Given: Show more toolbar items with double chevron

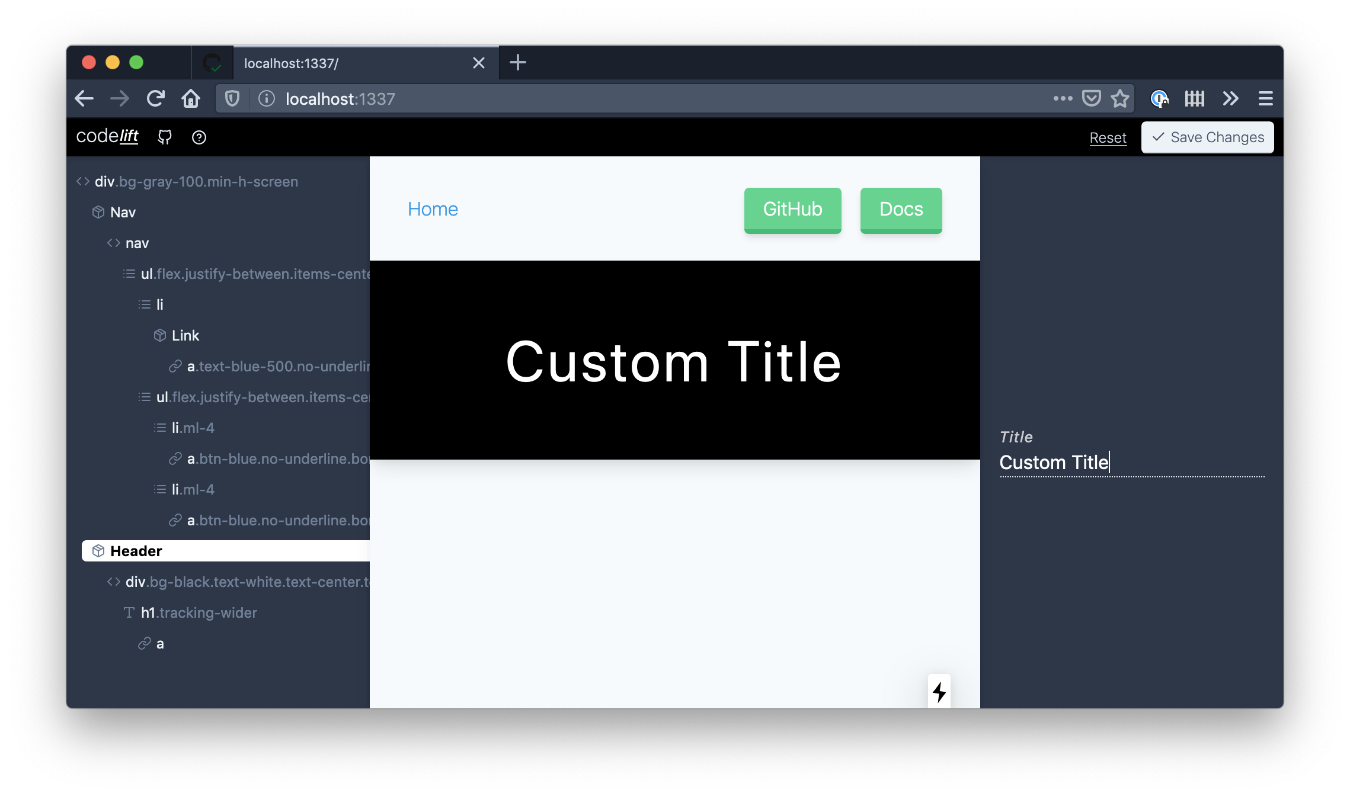Looking at the screenshot, I should pos(1231,98).
